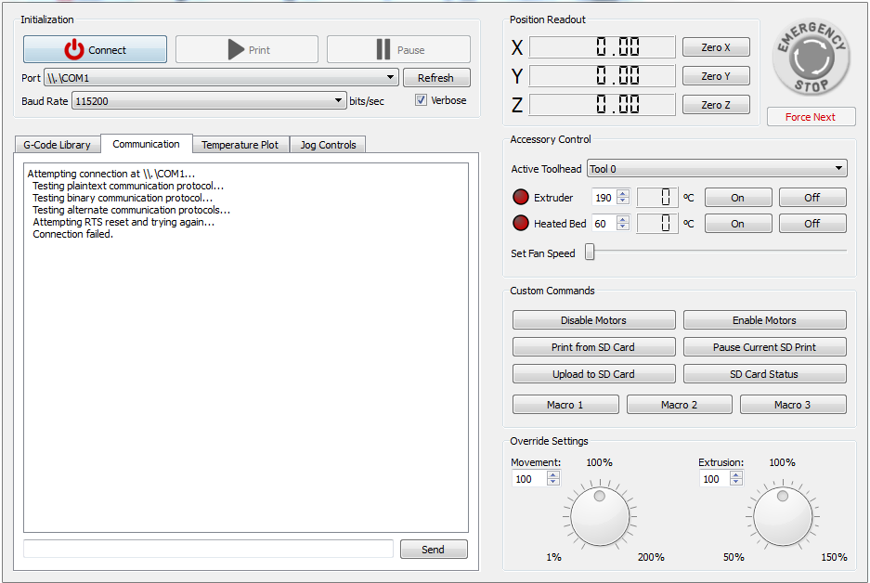Click the Extrusion override dial knob
This screenshot has height=583, width=870.
(x=783, y=516)
